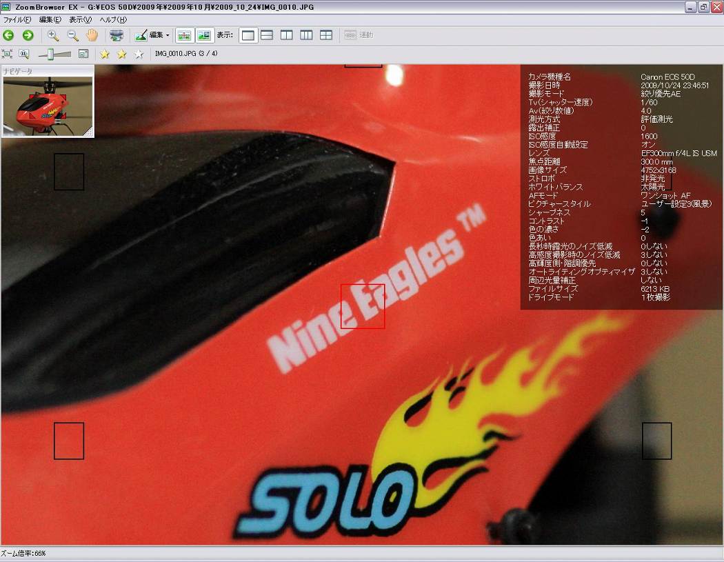Select single image view layout

click(248, 35)
